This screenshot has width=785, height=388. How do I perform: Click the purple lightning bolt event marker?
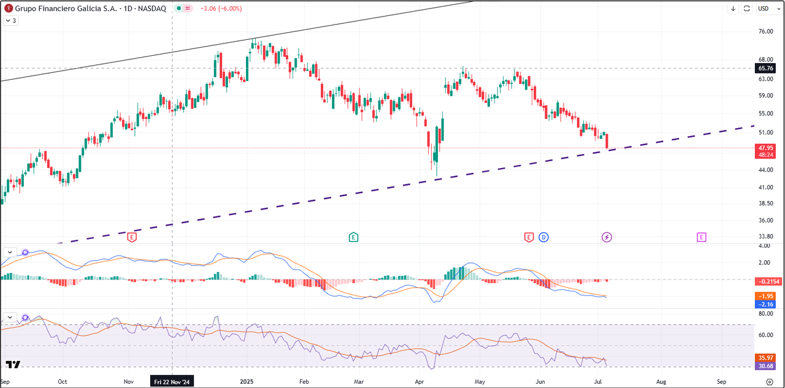607,237
